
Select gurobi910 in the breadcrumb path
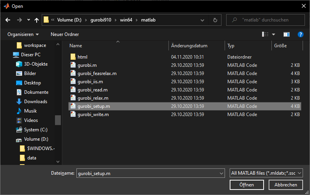click(101, 20)
